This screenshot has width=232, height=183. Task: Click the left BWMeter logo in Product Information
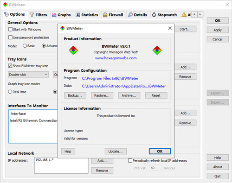73,50
